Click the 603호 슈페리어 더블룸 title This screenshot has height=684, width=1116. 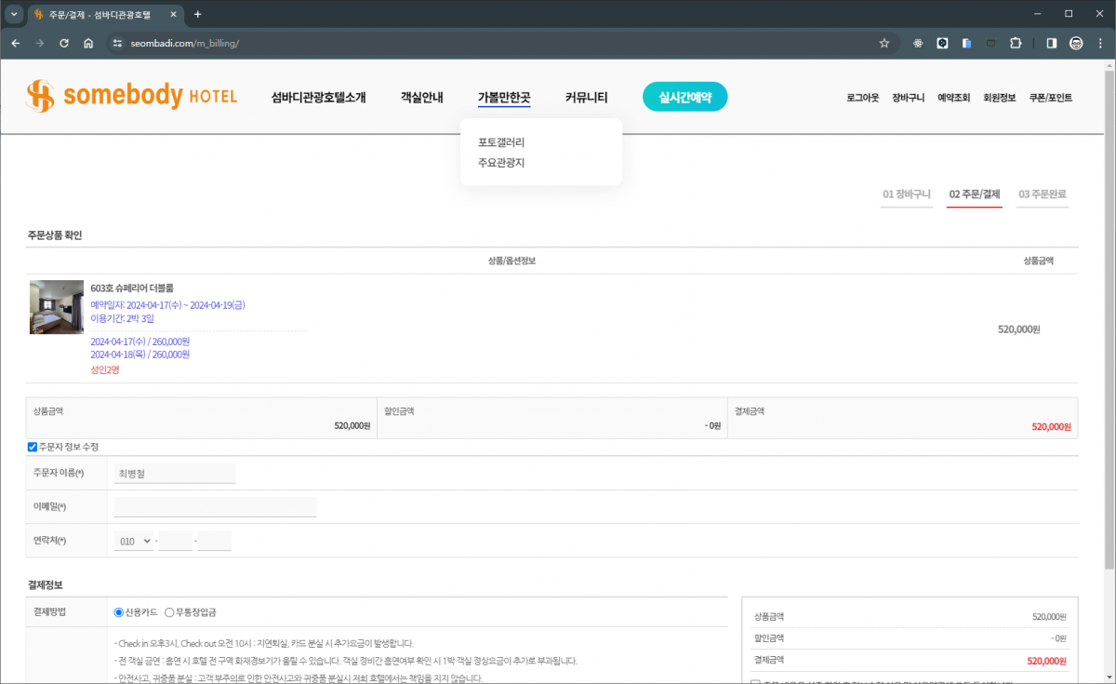click(132, 288)
